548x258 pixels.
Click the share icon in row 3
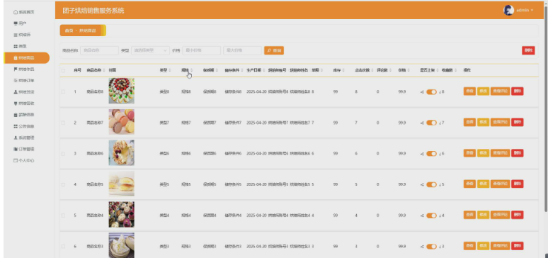coord(422,154)
